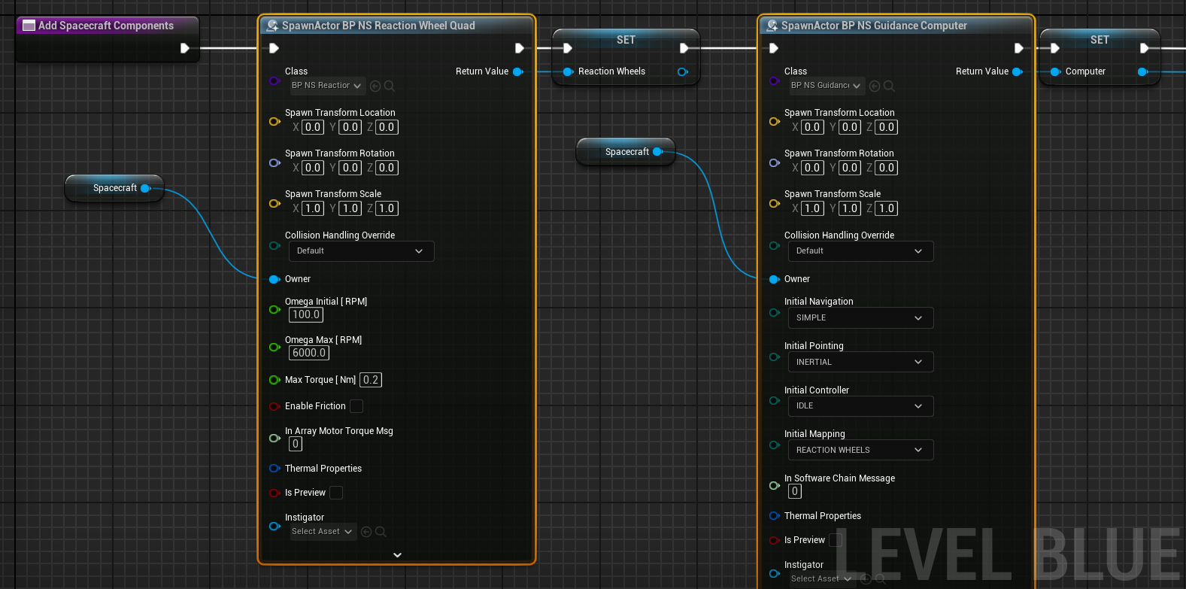
Task: Expand the Reaction Wheel node bottom chevron
Action: click(397, 555)
